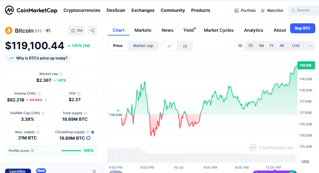Open the Circulating supply info icon
The image size is (319, 173).
[x=88, y=132]
